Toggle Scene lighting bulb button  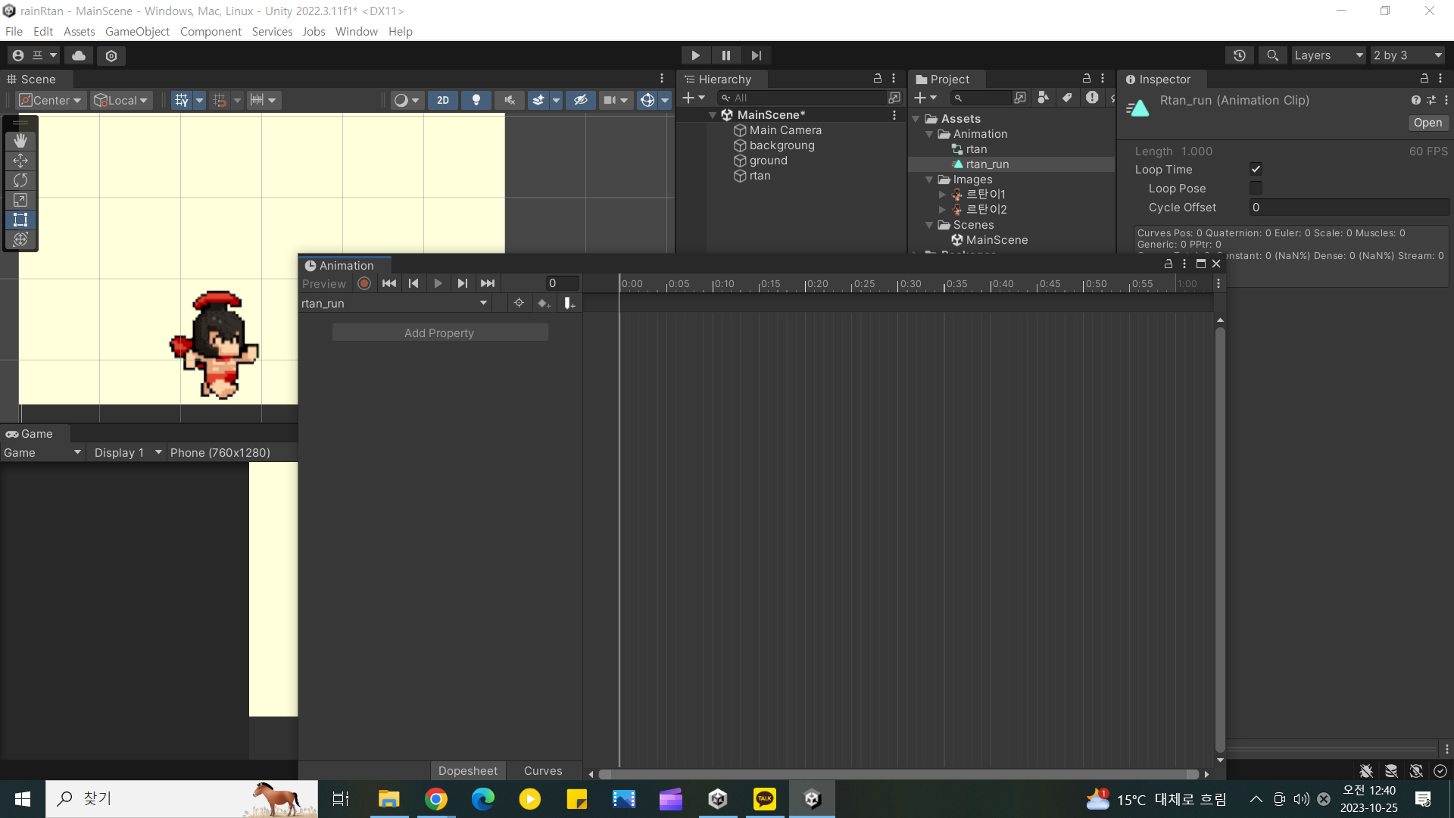click(x=476, y=100)
